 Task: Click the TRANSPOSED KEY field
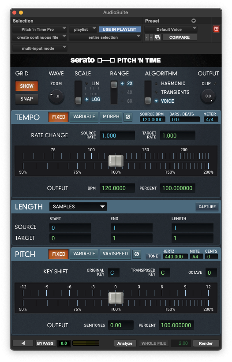165,272
